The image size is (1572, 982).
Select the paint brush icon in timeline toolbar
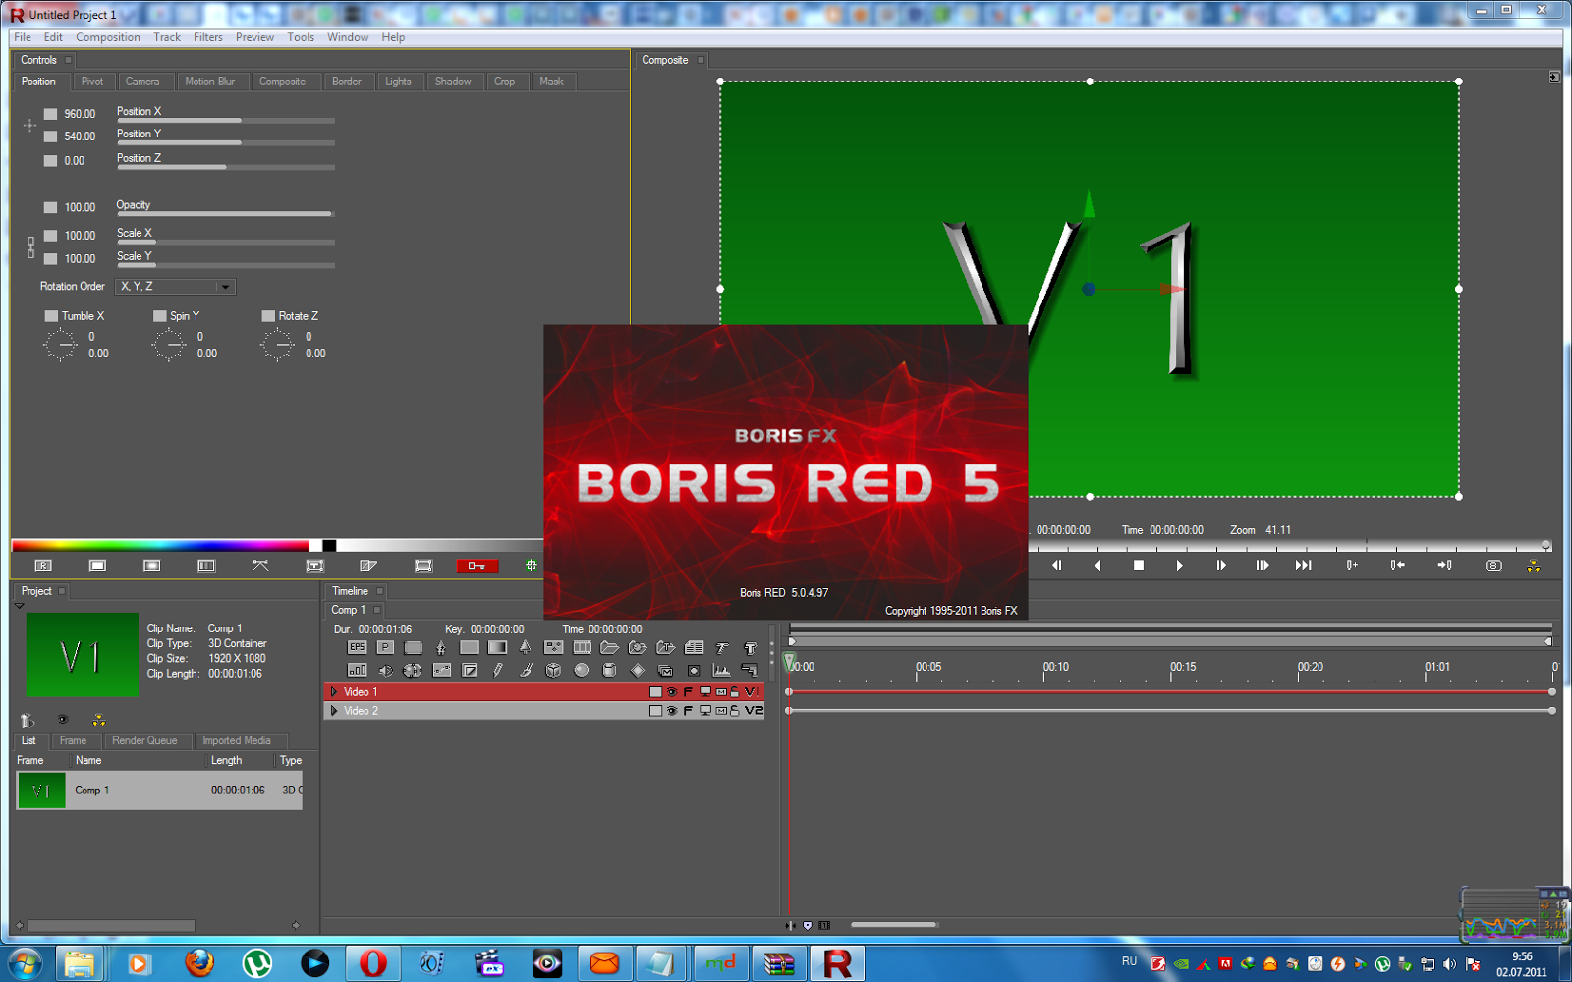pyautogui.click(x=526, y=671)
